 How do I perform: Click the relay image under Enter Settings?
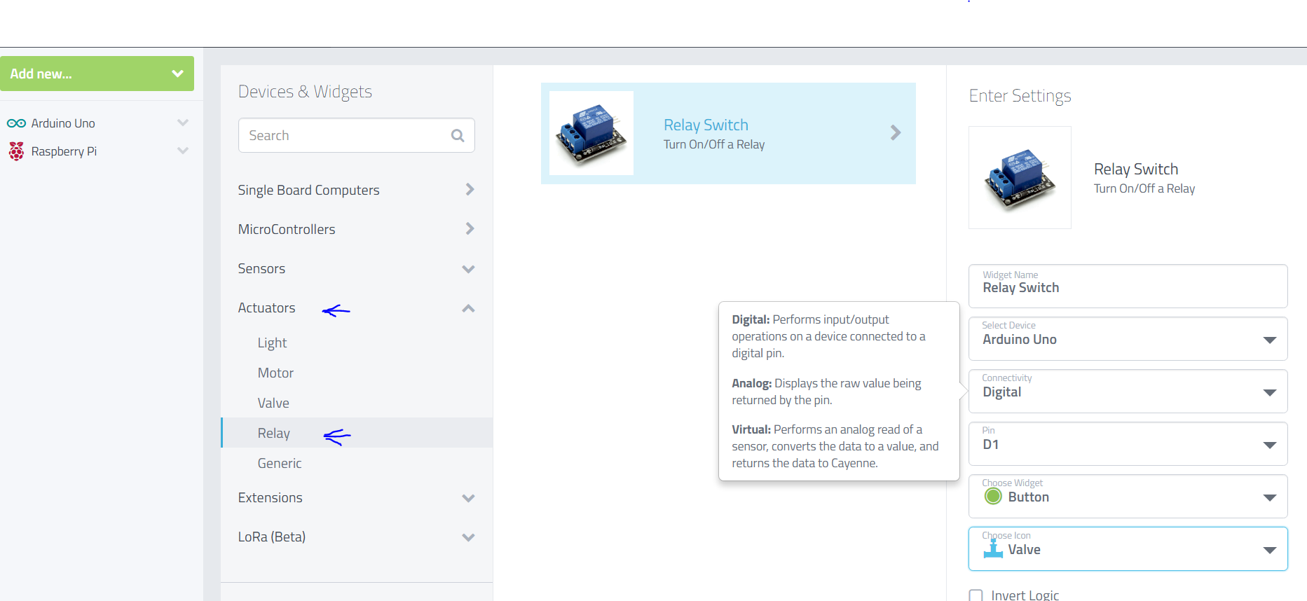[1020, 178]
